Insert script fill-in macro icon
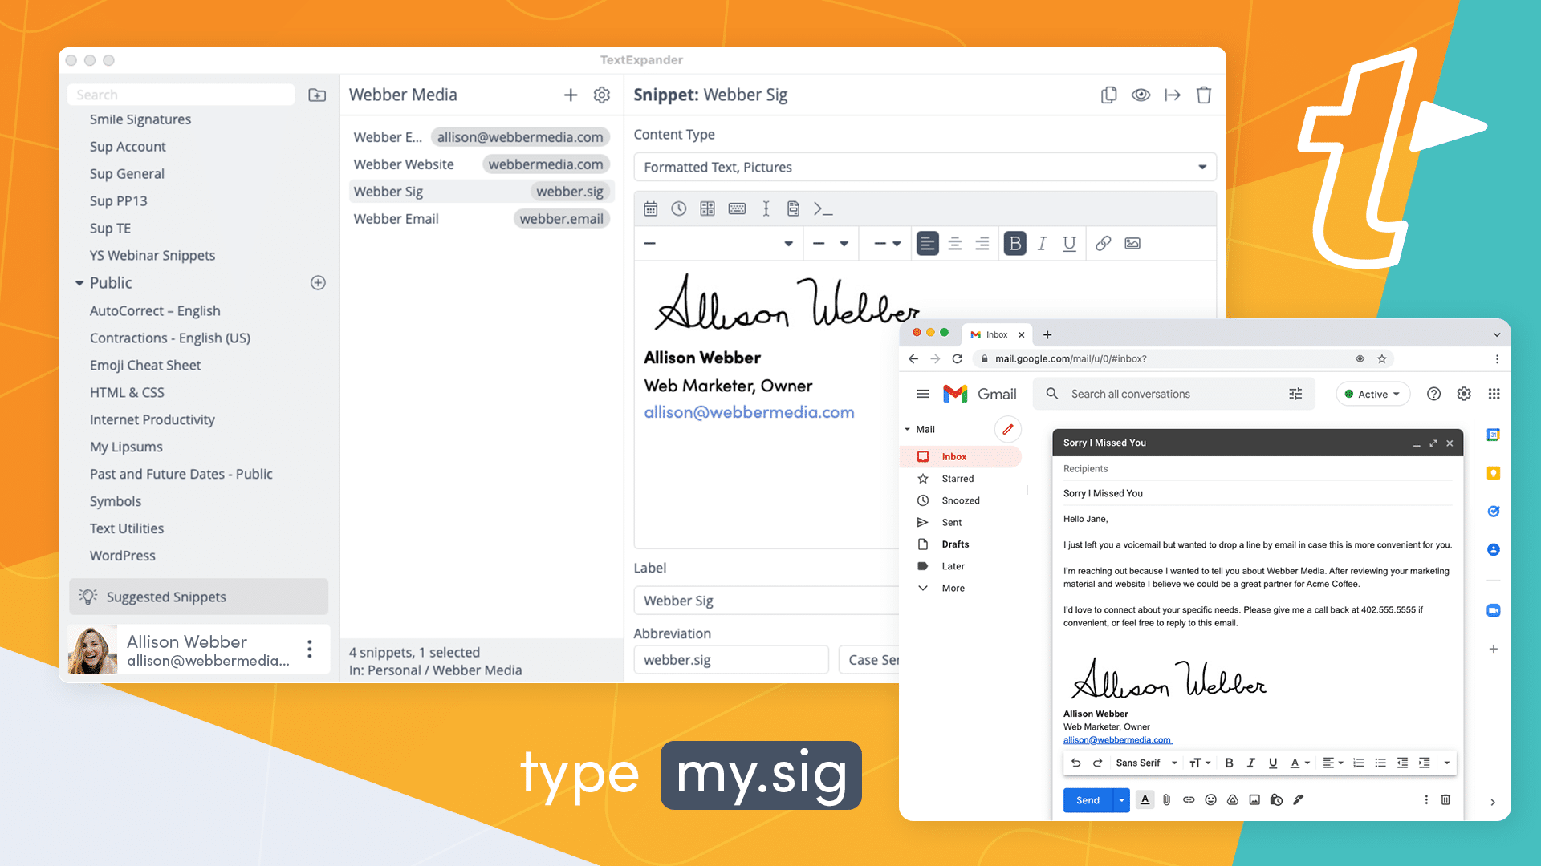1541x866 pixels. coord(823,208)
